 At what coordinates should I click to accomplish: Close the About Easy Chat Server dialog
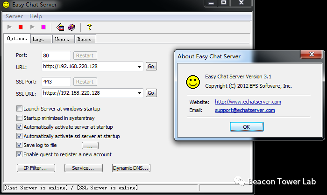click(312, 54)
